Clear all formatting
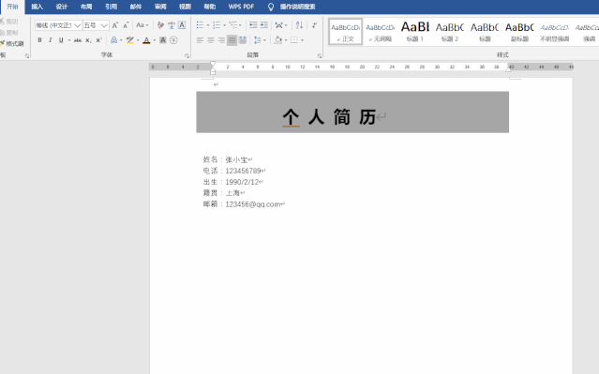This screenshot has height=374, width=599. [161, 25]
